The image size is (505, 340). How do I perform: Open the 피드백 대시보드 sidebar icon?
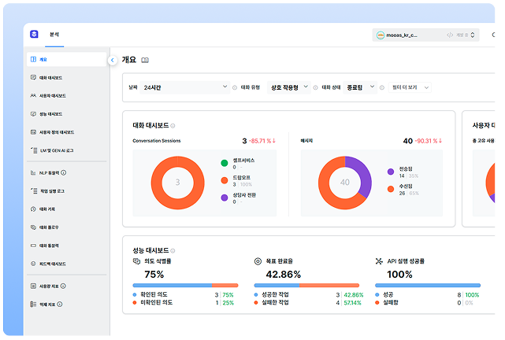pyautogui.click(x=32, y=264)
